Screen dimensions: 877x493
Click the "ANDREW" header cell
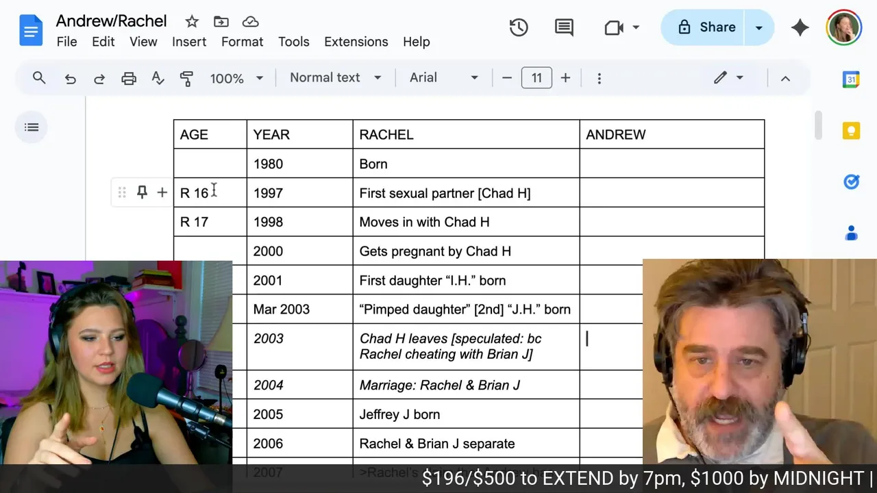[671, 135]
